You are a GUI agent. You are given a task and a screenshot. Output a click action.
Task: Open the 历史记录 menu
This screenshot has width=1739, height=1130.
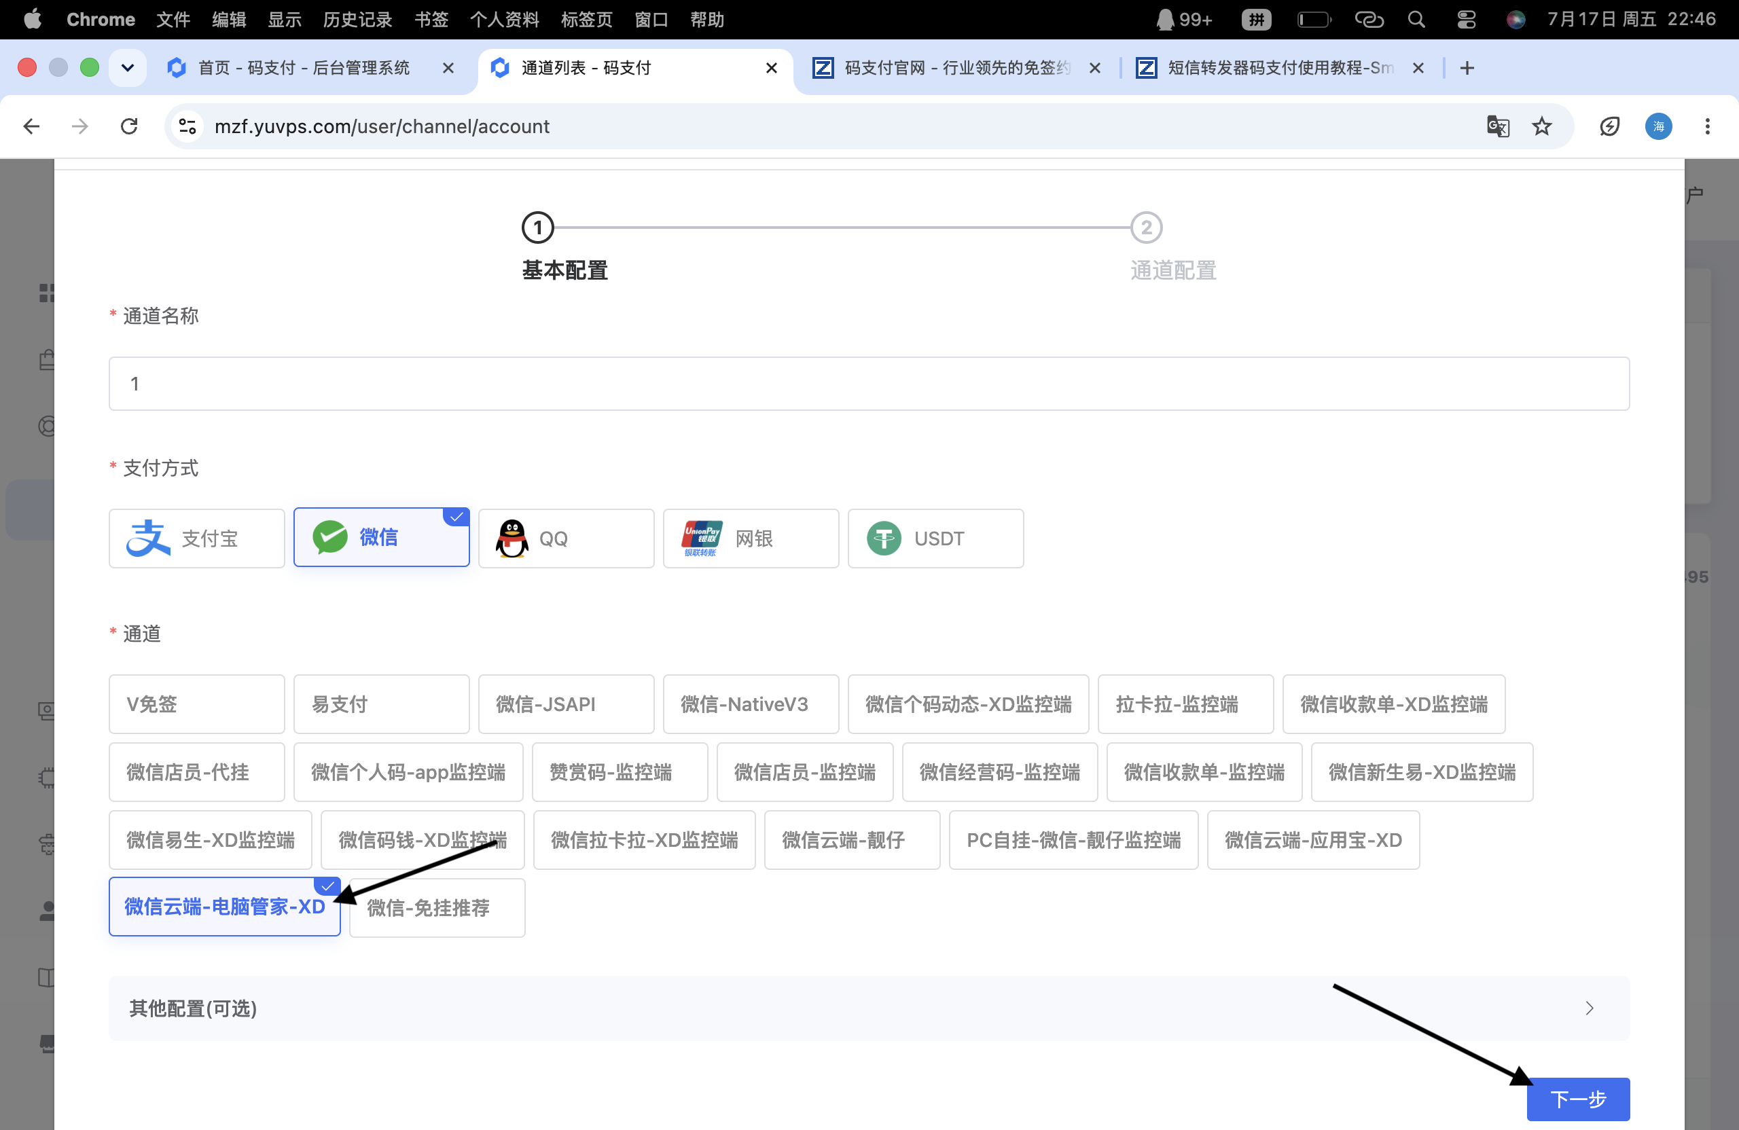click(x=357, y=19)
